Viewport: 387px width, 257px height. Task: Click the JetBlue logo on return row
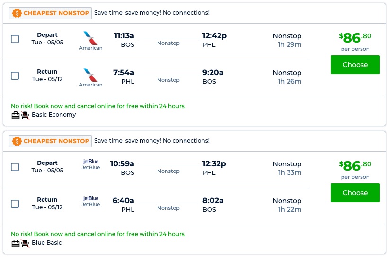(x=90, y=198)
